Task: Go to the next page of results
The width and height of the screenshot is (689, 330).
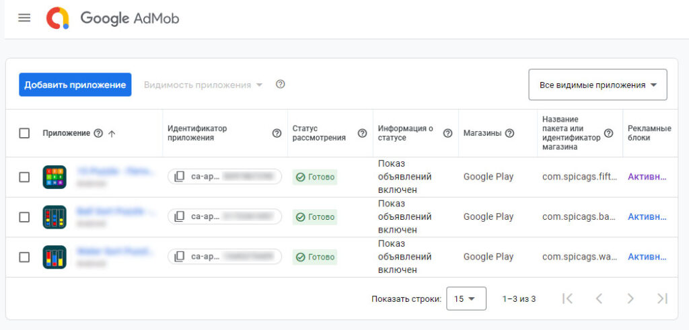Action: (630, 298)
